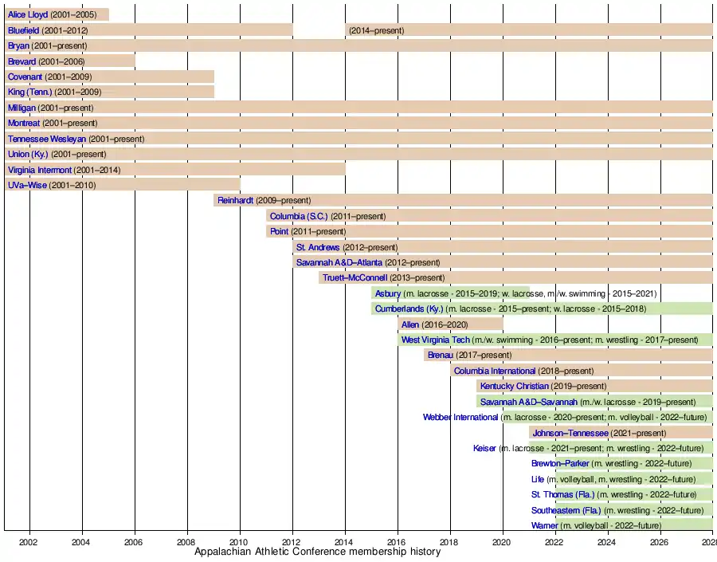Screen dimensions: 717x562
Task: Select the Webber International link
Action: 460,417
